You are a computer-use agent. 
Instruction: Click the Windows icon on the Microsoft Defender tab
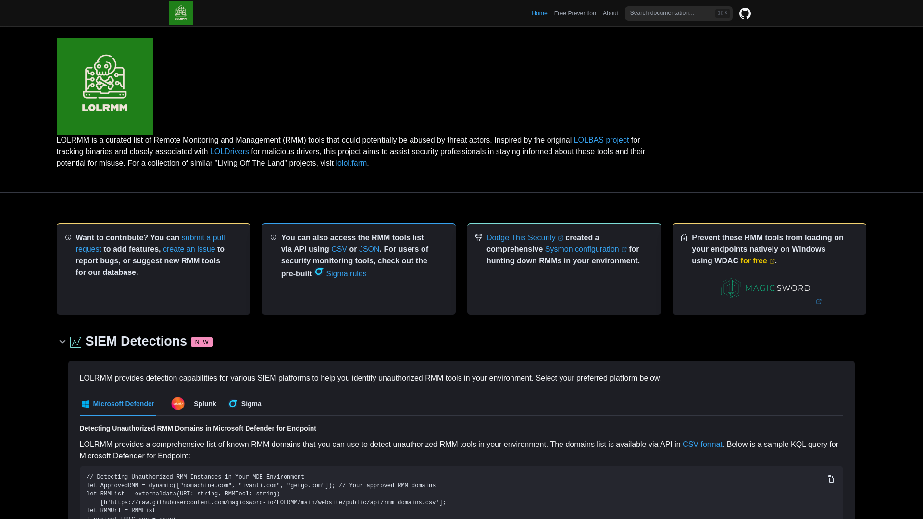(x=86, y=404)
